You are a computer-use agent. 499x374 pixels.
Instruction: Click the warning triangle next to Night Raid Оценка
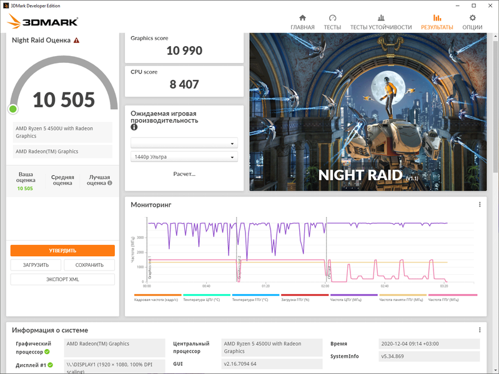click(x=76, y=41)
